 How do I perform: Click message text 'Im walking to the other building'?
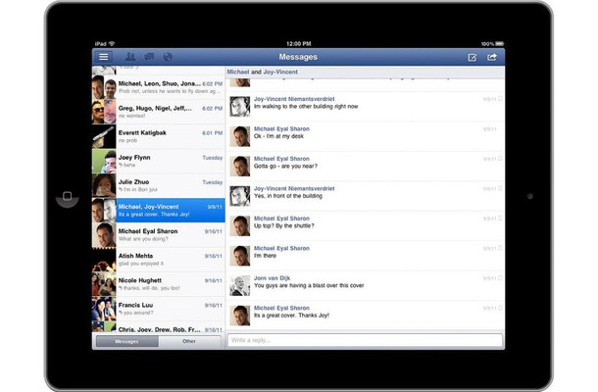coord(306,107)
